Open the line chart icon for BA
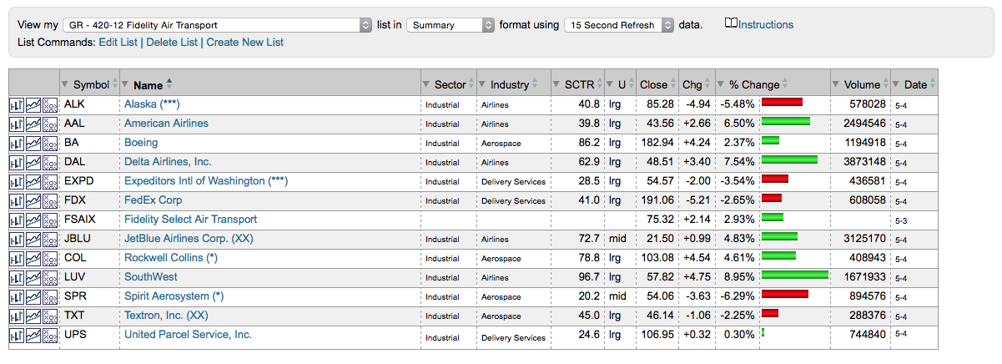Viewport: 1002px width, 364px height. point(33,144)
